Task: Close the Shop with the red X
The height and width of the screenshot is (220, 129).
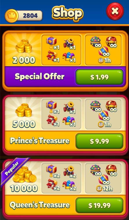Action: [x=115, y=11]
